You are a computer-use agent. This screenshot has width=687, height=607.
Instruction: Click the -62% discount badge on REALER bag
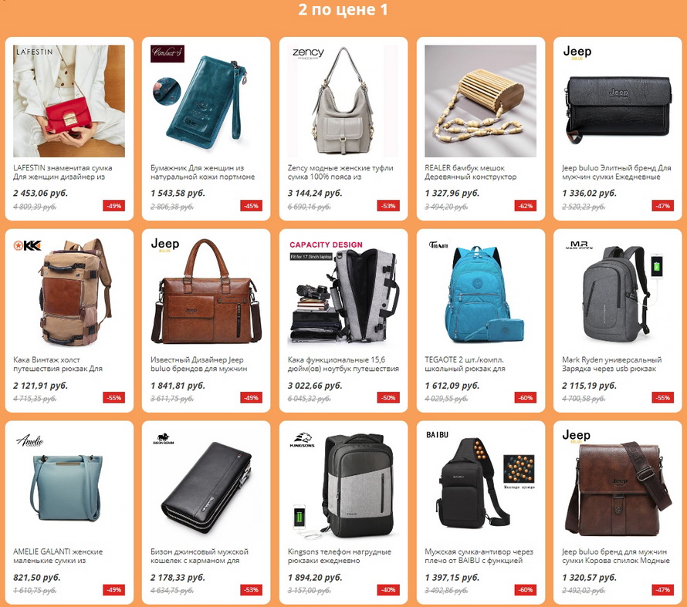(x=526, y=206)
